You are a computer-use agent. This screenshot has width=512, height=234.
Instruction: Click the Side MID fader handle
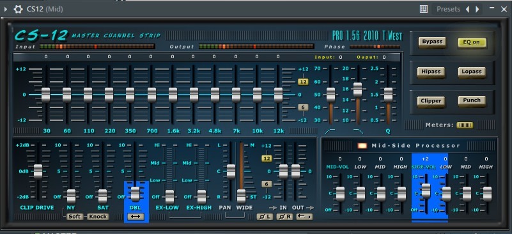pos(467,194)
